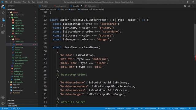
Task: Open the Terminal menu
Action: pos(40,2)
